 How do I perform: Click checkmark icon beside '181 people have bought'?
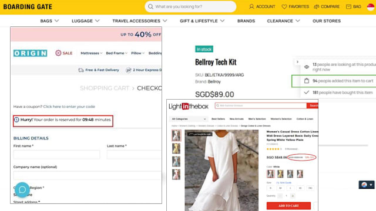pyautogui.click(x=307, y=93)
